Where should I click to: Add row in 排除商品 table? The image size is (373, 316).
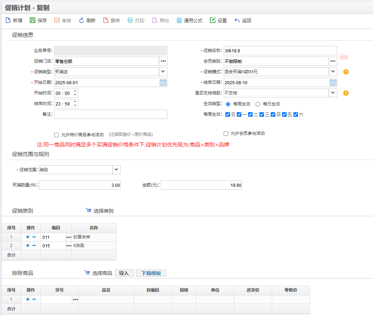pos(28,299)
